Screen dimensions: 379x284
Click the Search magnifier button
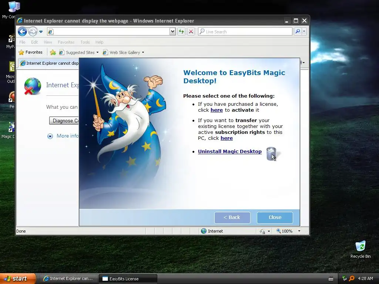point(298,31)
